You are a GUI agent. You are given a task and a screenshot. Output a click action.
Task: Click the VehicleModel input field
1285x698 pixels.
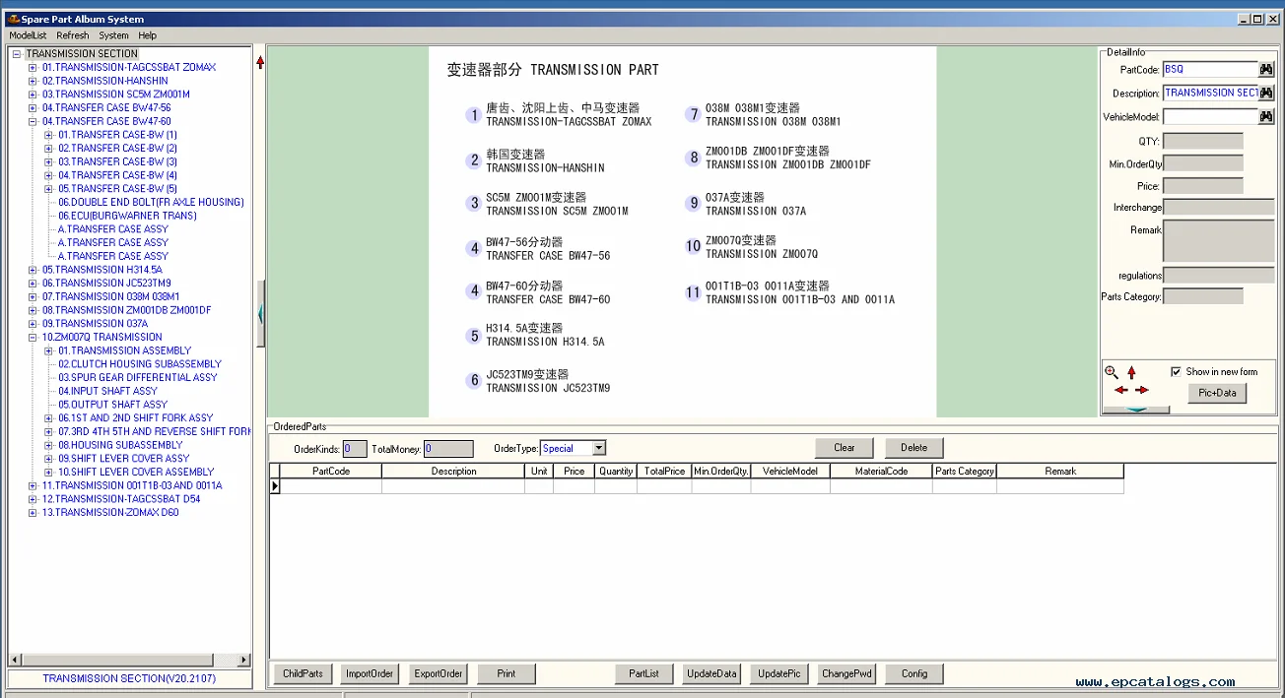pos(1210,117)
